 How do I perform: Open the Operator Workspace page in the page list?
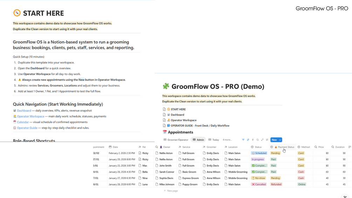click(x=180, y=120)
